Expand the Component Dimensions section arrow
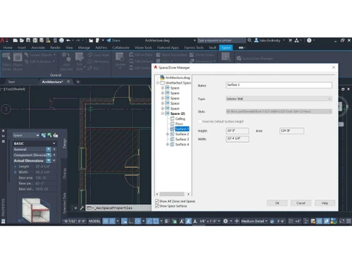This screenshot has height=264, width=352. (x=54, y=155)
